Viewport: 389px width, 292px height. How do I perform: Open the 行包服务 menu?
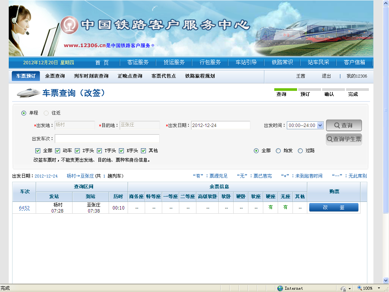click(210, 63)
